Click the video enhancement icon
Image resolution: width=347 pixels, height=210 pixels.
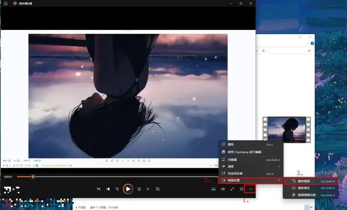(294, 195)
